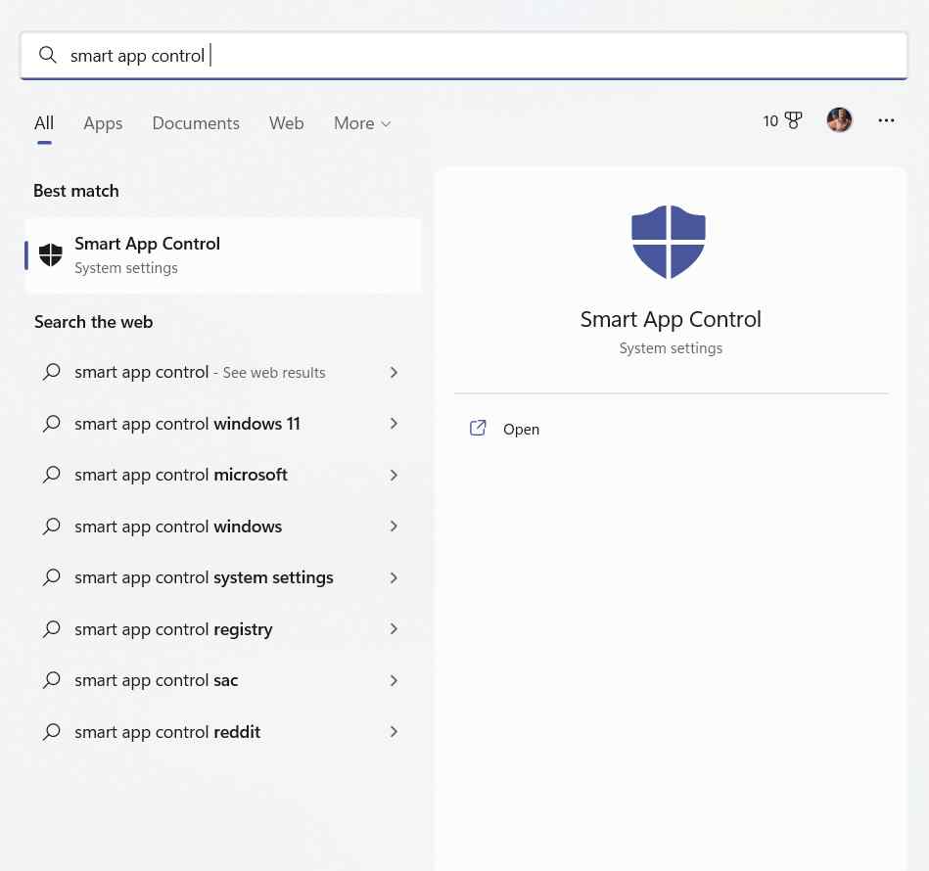Open the More dropdown filter
This screenshot has height=871, width=929.
click(x=362, y=123)
